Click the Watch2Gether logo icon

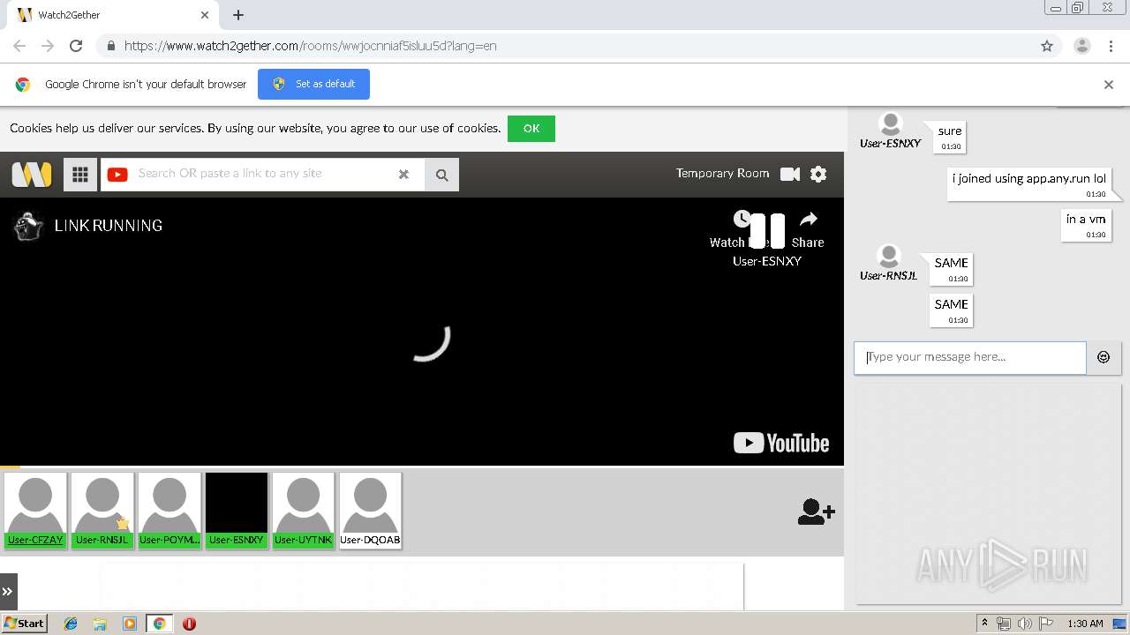click(32, 174)
